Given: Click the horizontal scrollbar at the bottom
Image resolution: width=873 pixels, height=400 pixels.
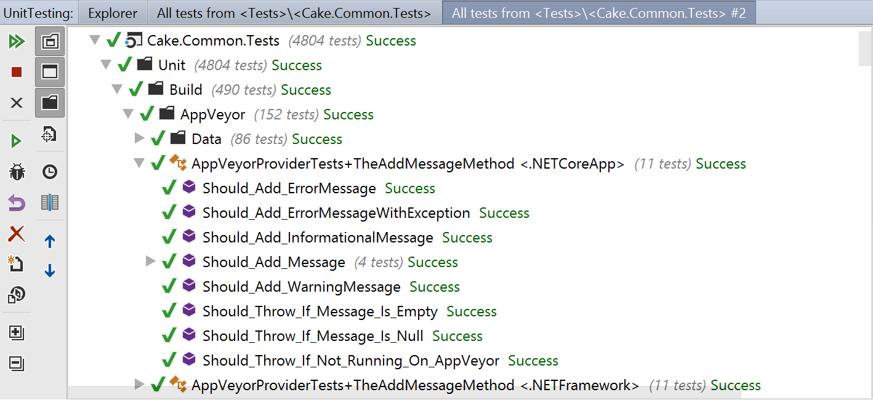Looking at the screenshot, I should point(404,393).
